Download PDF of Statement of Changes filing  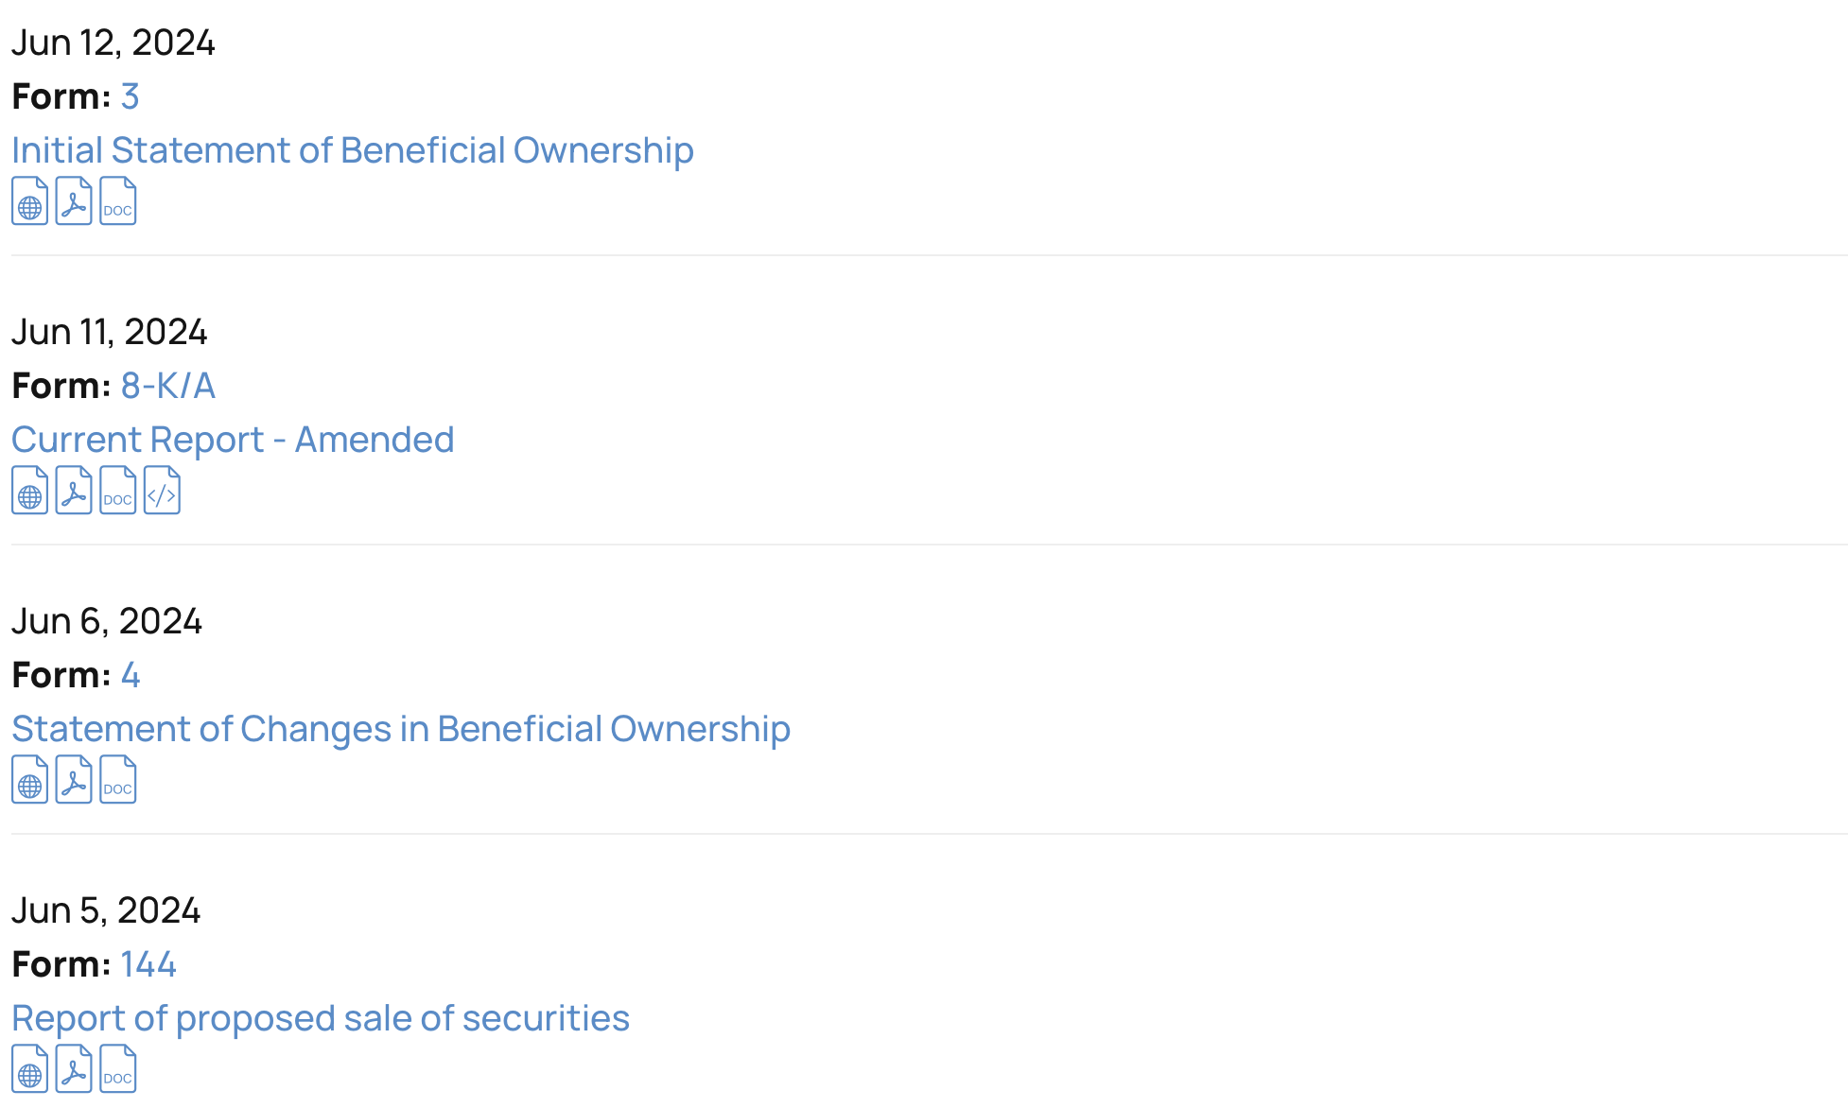[74, 780]
